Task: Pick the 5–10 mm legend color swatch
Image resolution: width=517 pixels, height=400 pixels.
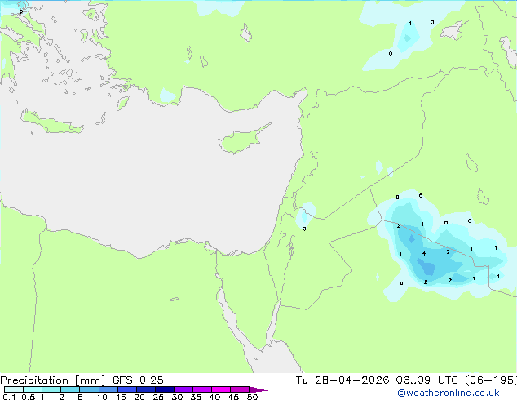Action: tap(89, 389)
